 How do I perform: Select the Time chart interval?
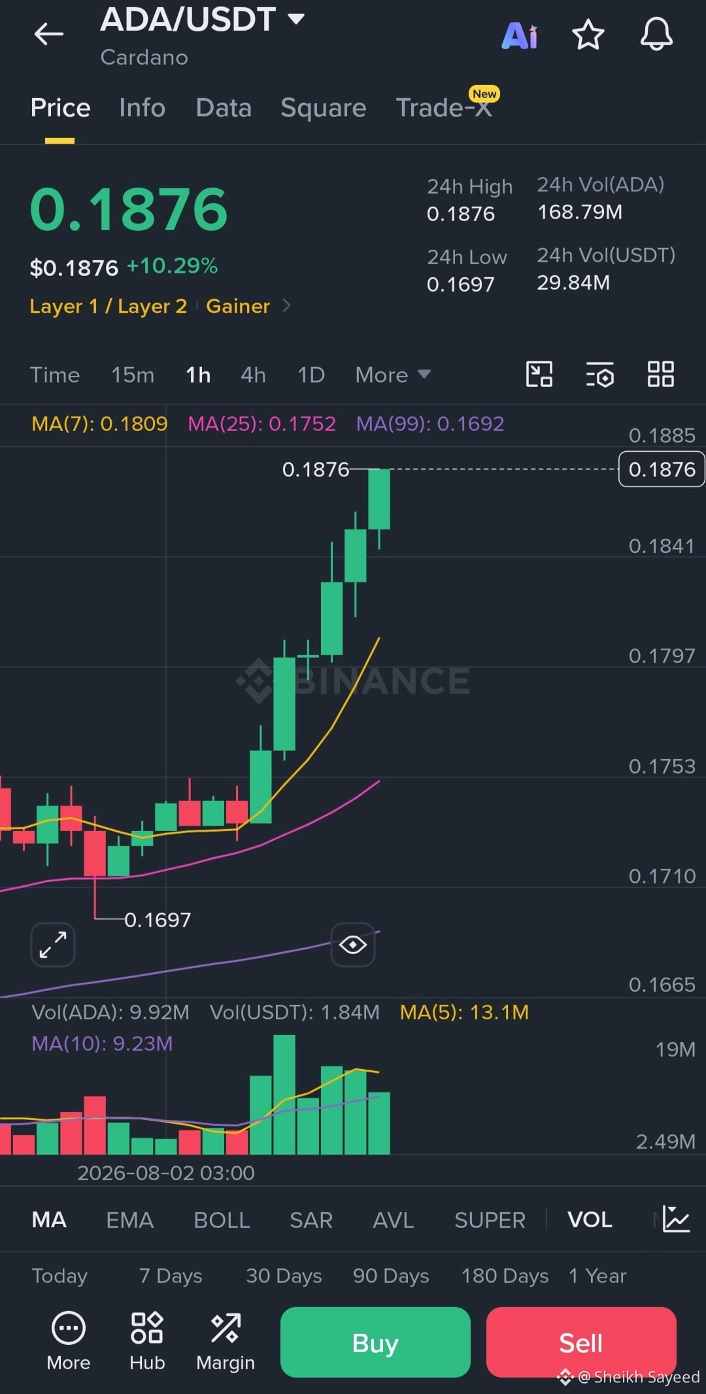coord(55,375)
